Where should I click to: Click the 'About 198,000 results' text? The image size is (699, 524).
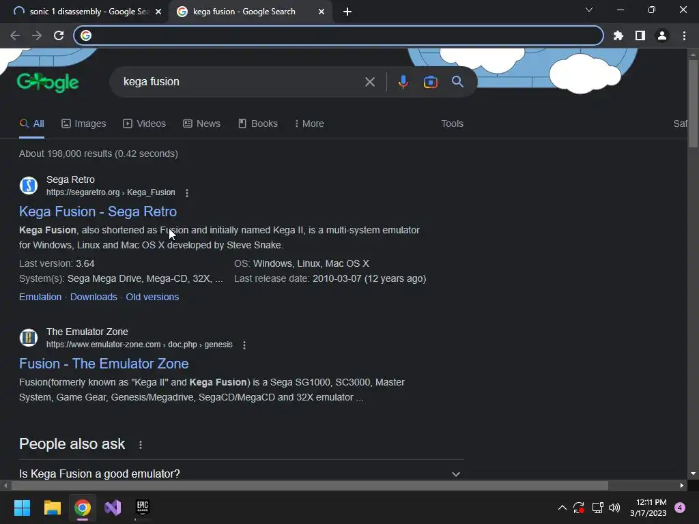pyautogui.click(x=98, y=154)
